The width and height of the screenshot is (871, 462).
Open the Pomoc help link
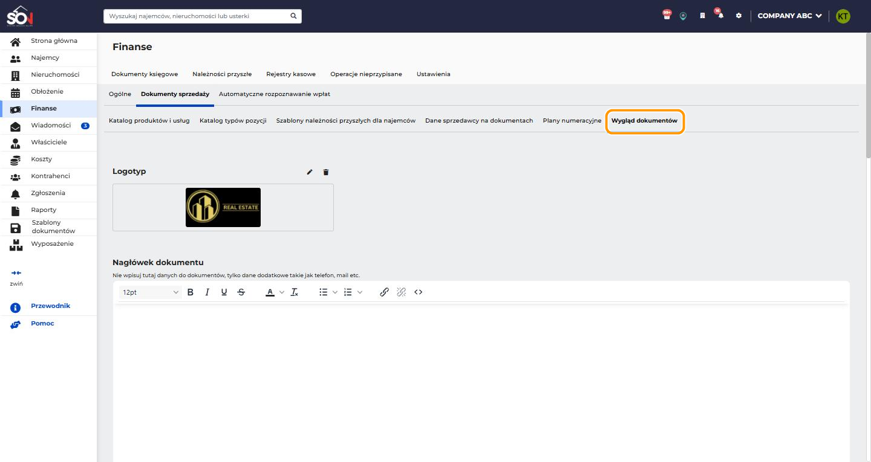42,324
